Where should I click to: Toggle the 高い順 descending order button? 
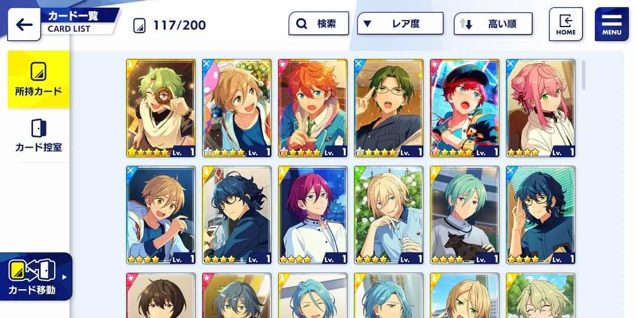pos(493,24)
